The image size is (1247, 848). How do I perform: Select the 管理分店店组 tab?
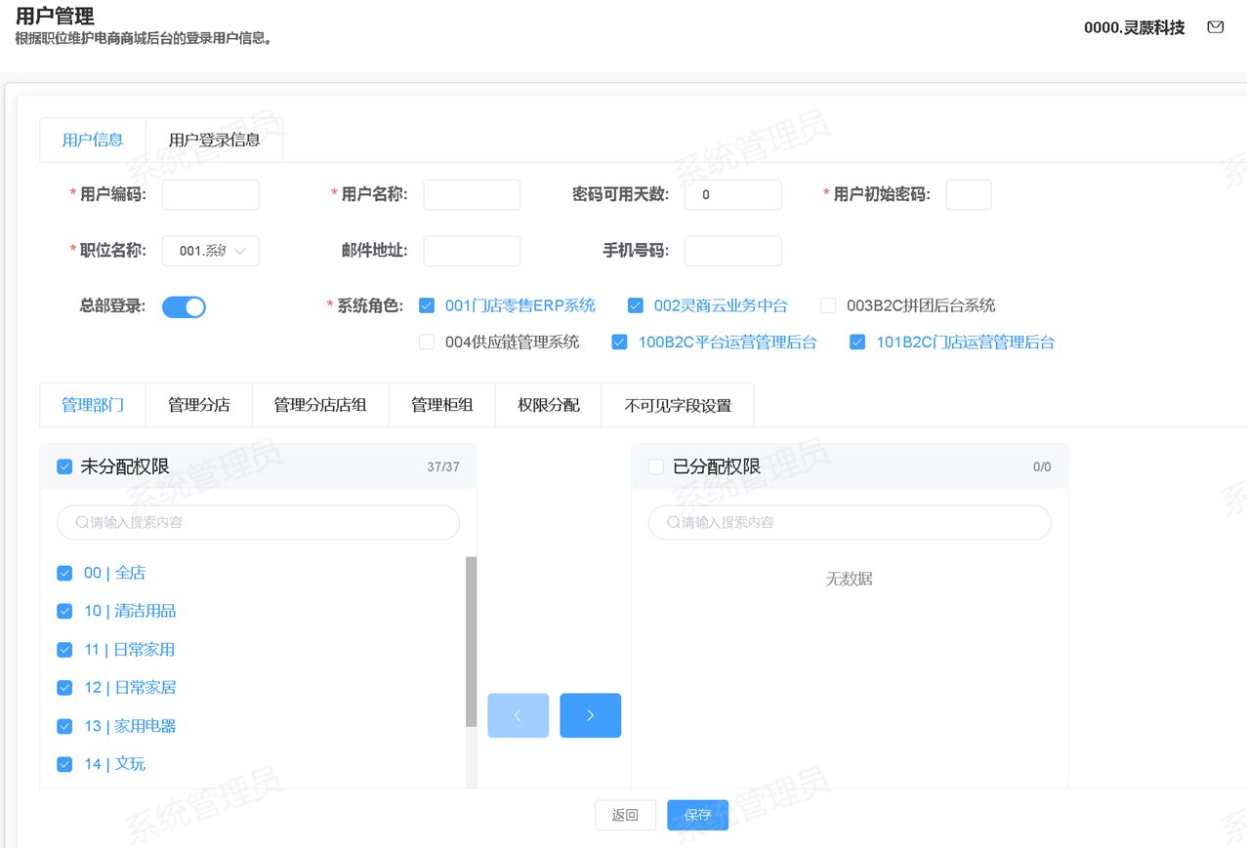tap(320, 405)
